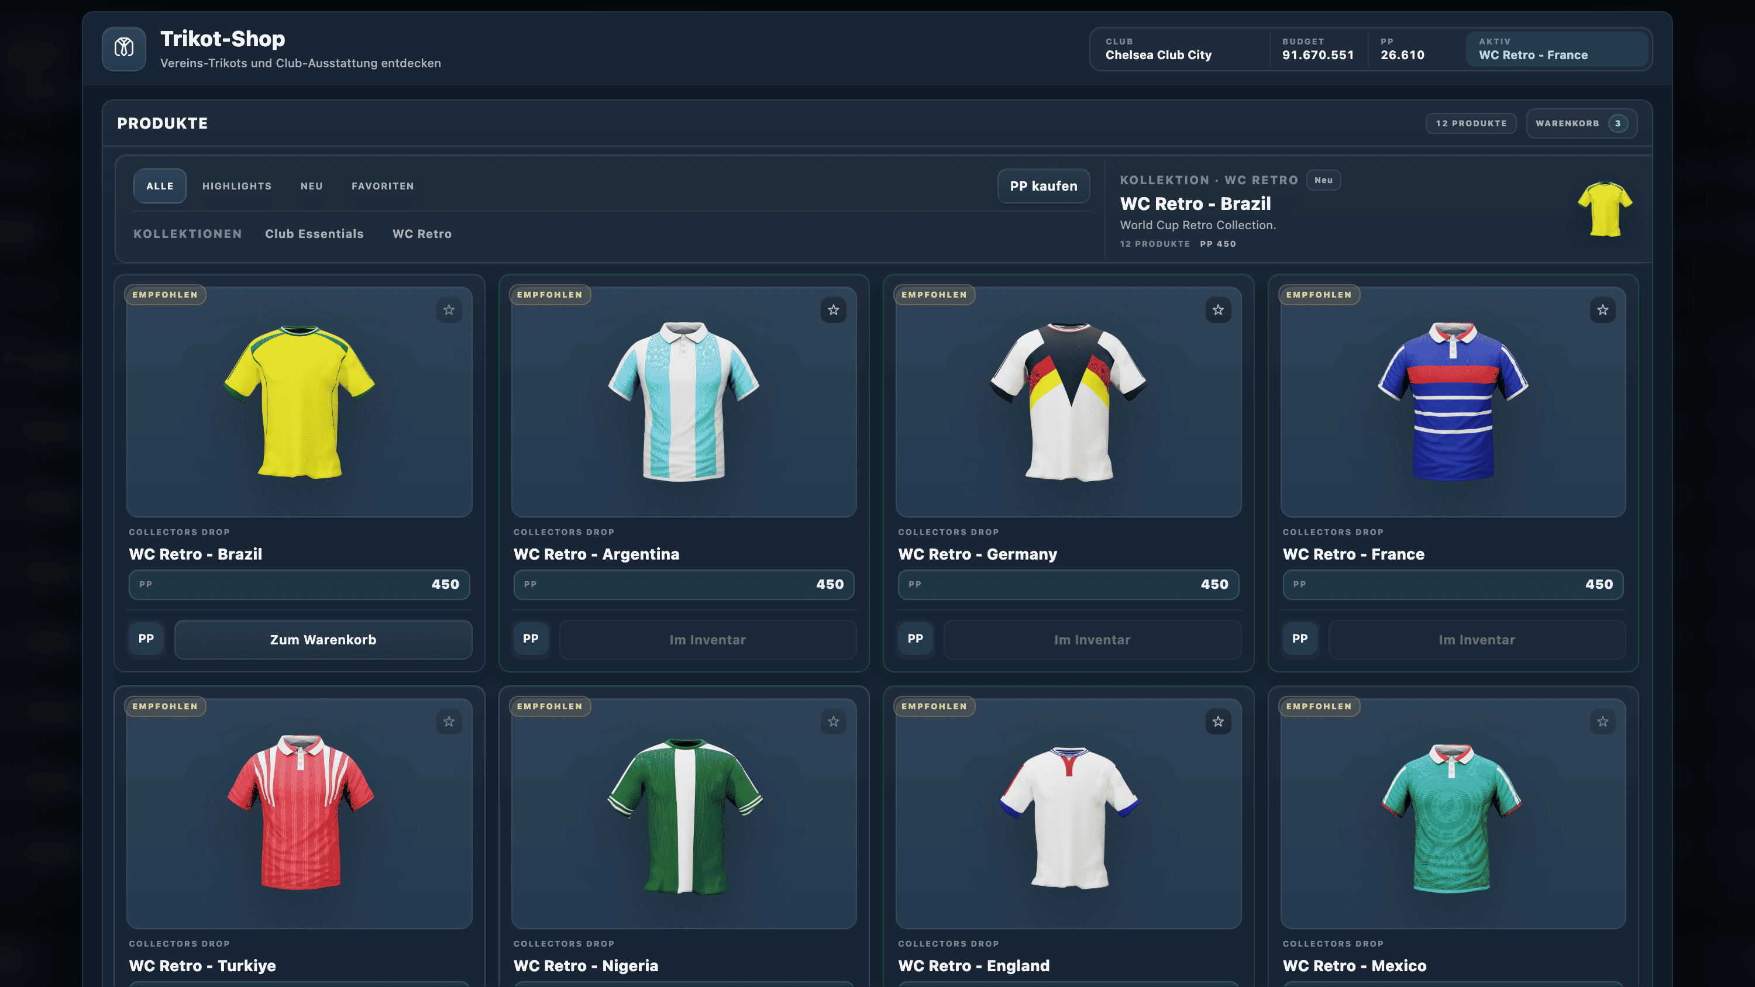
Task: Click the 'WC Retro - Germany' product name
Action: (x=978, y=554)
